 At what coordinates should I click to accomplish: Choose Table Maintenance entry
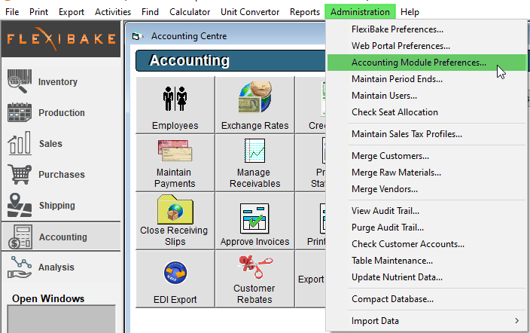point(427,261)
